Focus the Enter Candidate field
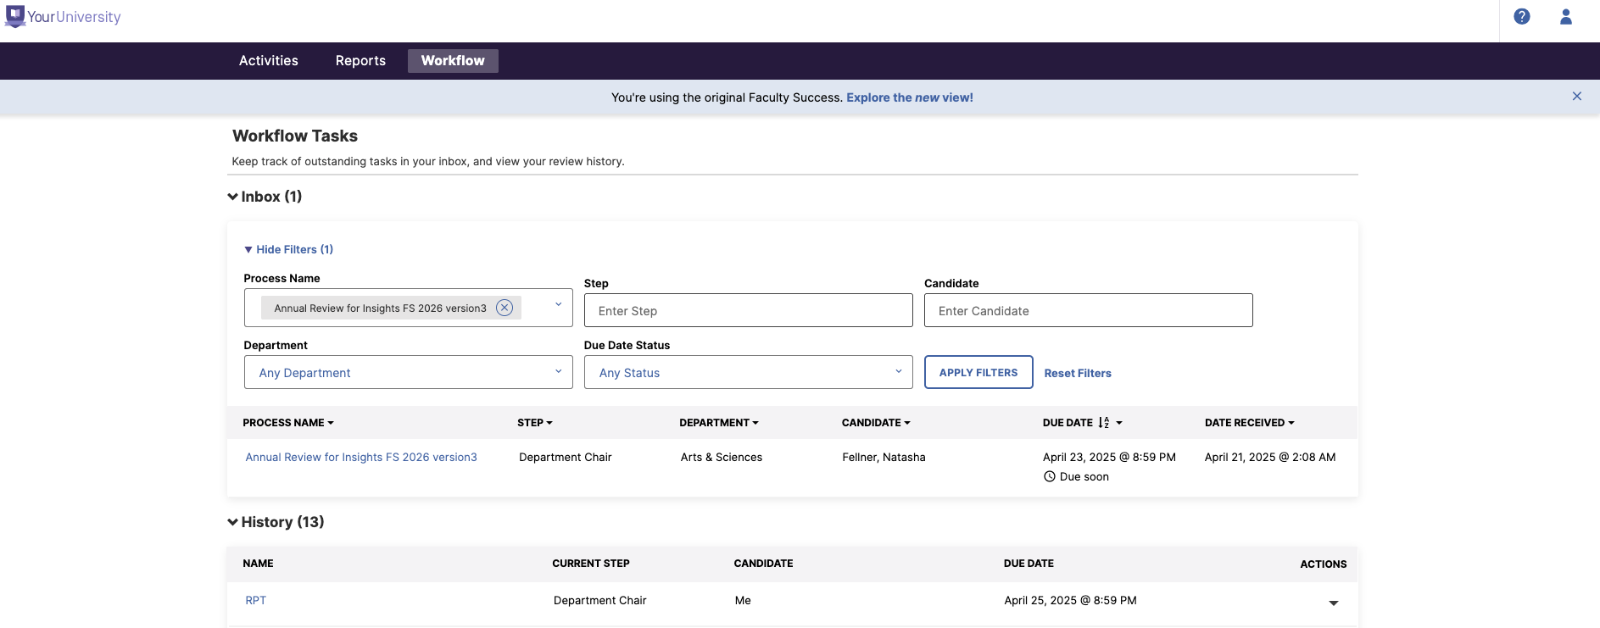The width and height of the screenshot is (1600, 628). 1089,310
